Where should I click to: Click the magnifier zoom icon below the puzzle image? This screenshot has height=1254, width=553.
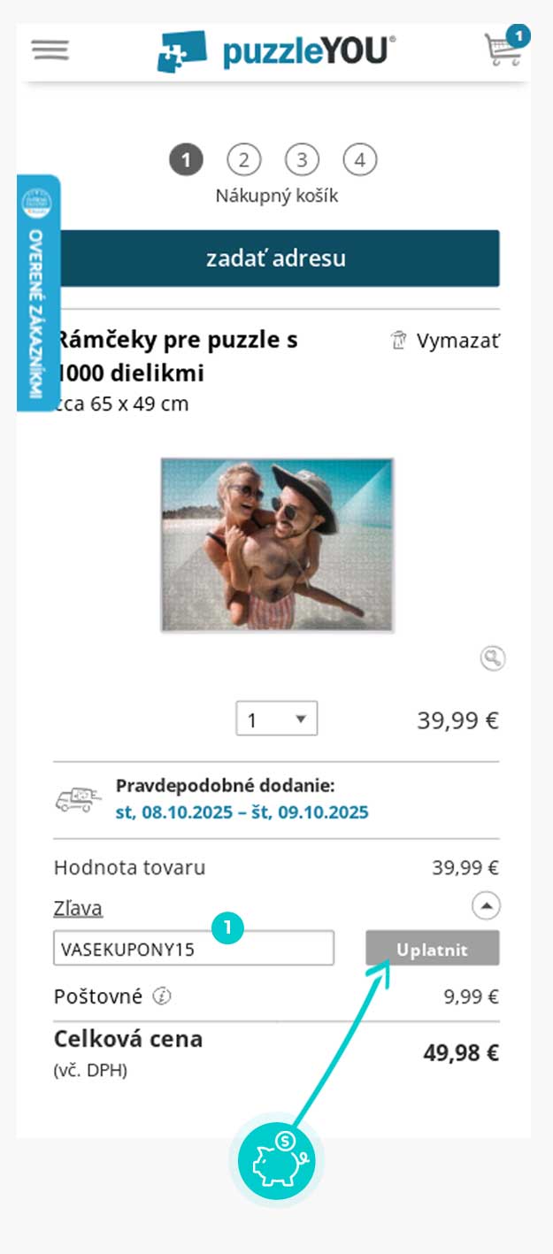(493, 658)
